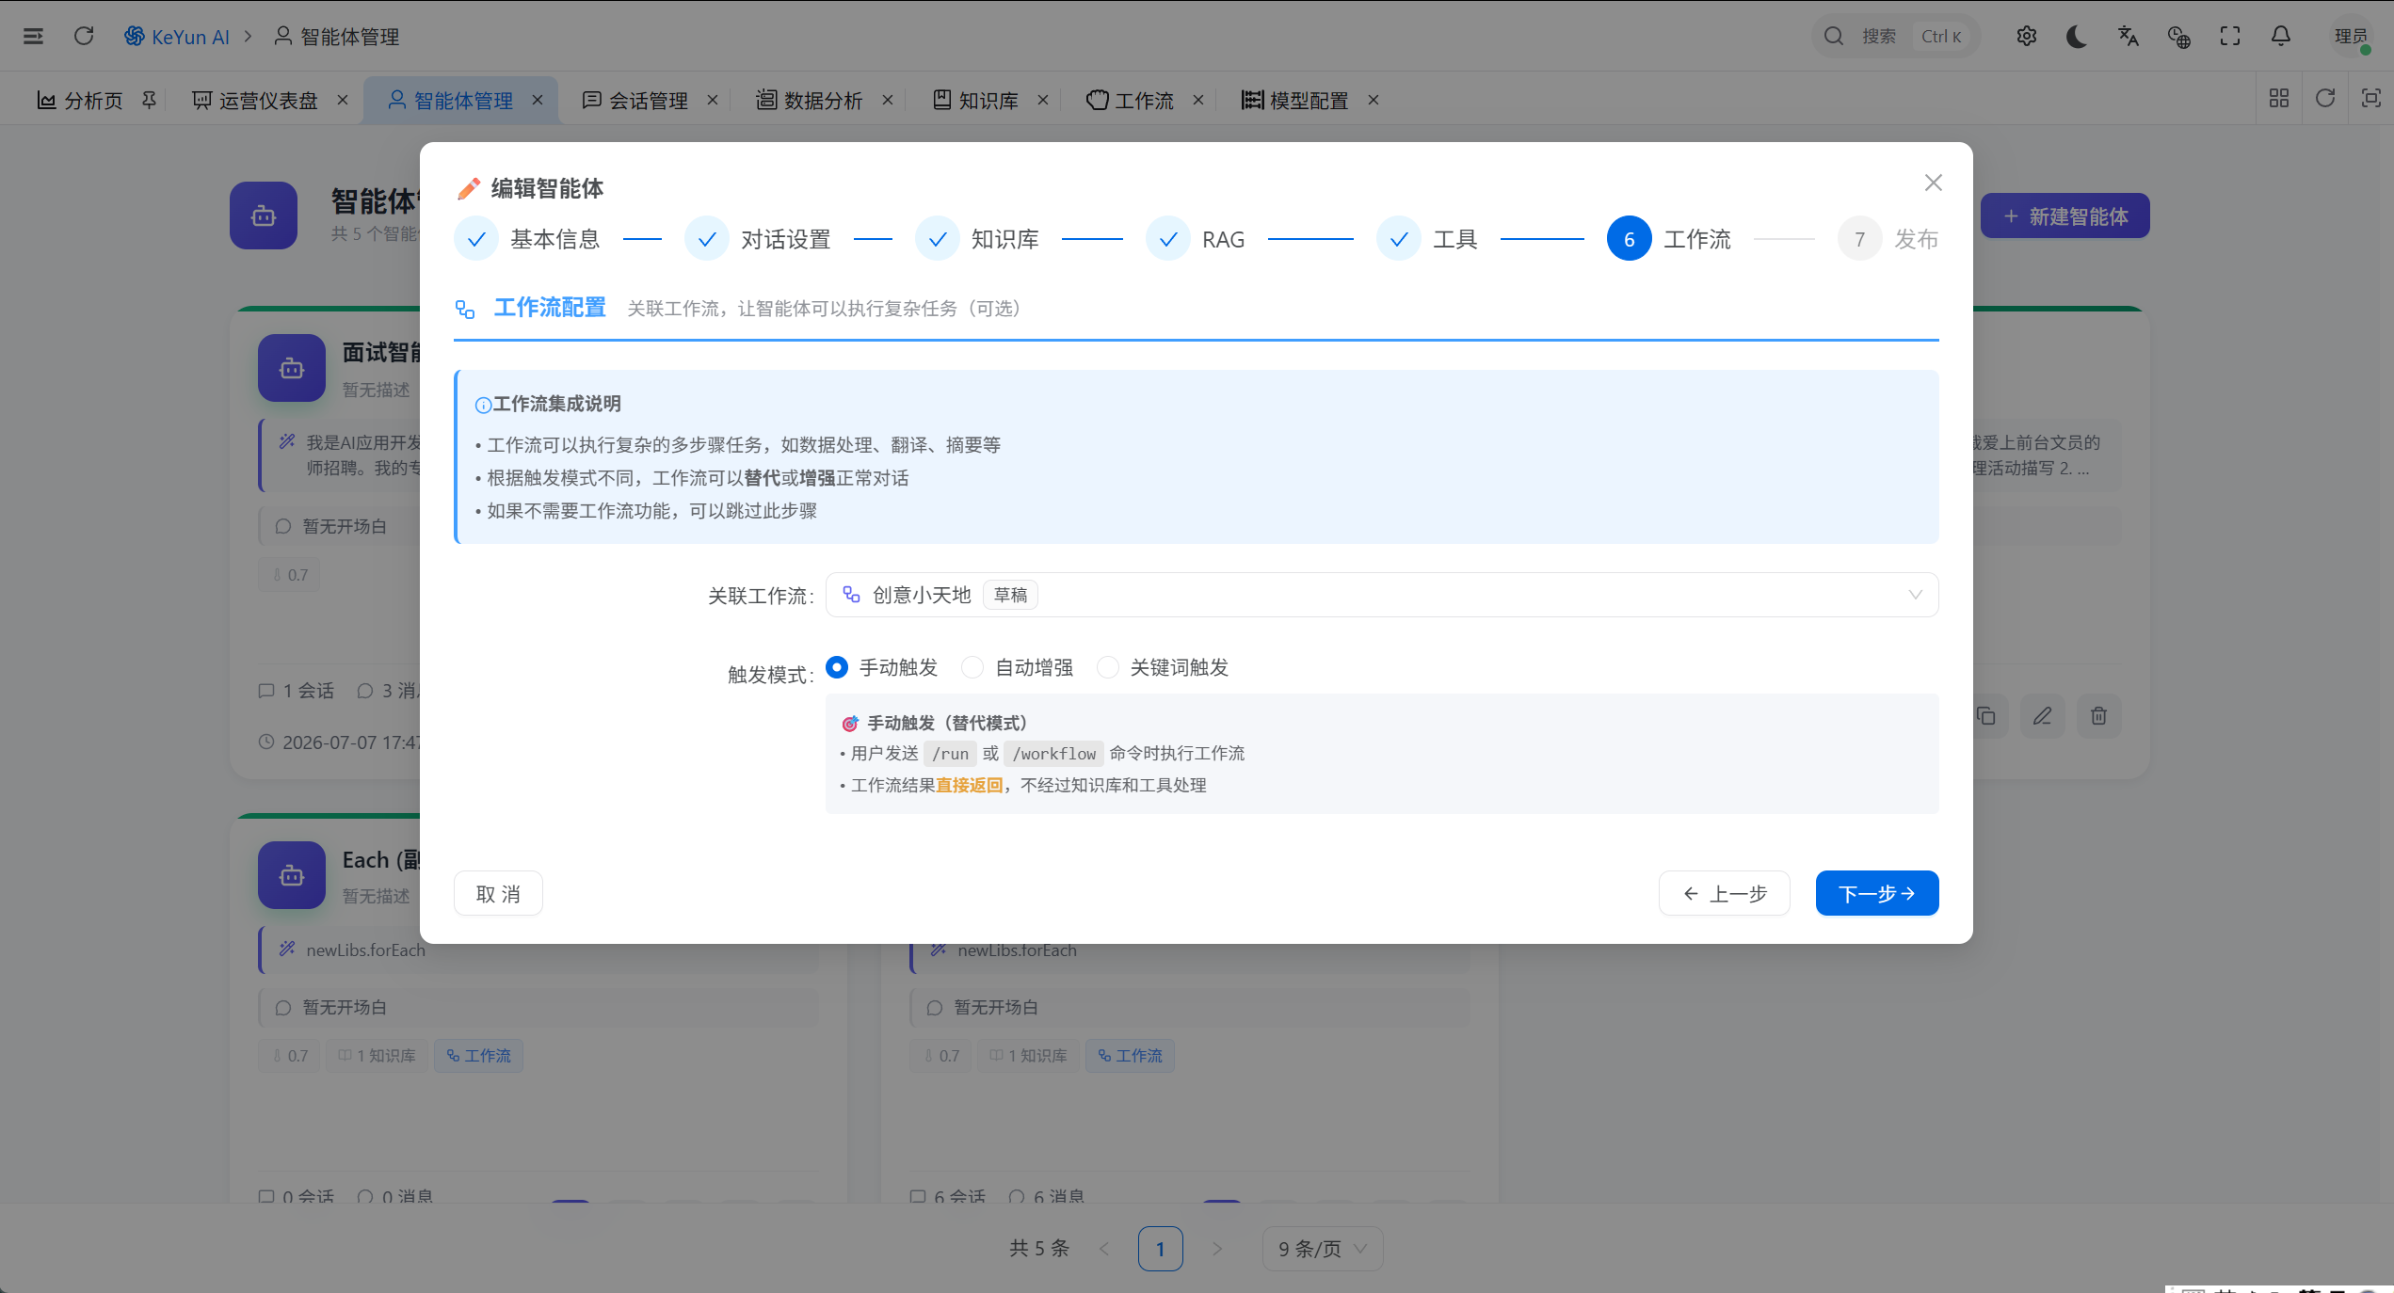The image size is (2394, 1293).
Task: Click 创意小天地 workflow name
Action: 922,595
